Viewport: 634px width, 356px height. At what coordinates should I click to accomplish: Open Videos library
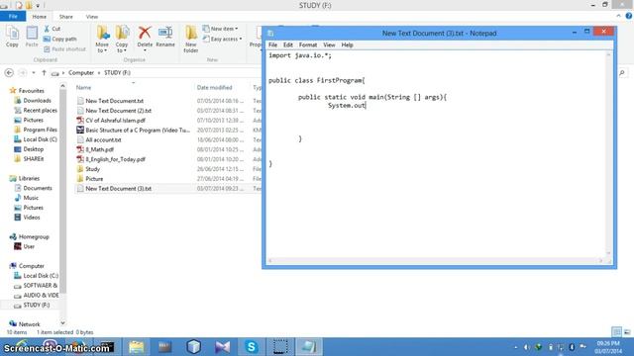(32, 218)
